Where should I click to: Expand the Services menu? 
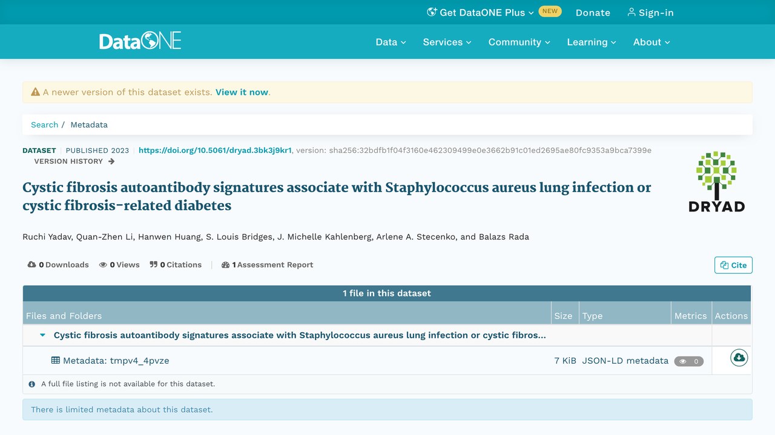point(447,42)
